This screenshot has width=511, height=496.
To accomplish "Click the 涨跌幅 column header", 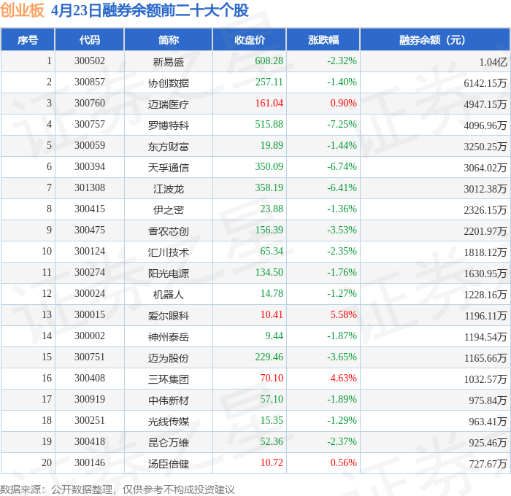I will pos(323,39).
